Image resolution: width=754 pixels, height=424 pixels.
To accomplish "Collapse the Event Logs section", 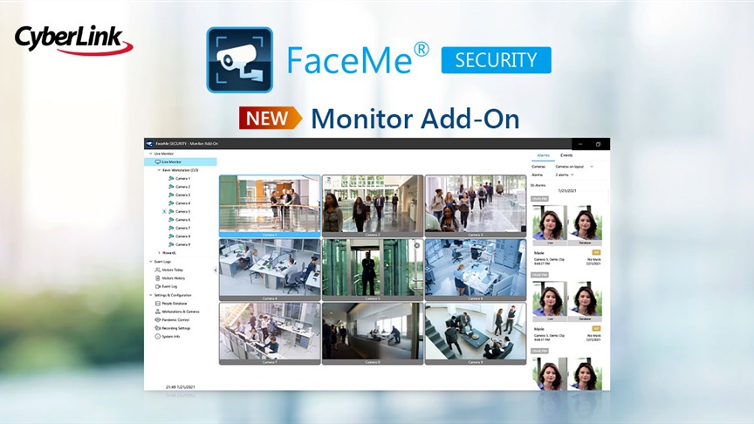I will [150, 262].
